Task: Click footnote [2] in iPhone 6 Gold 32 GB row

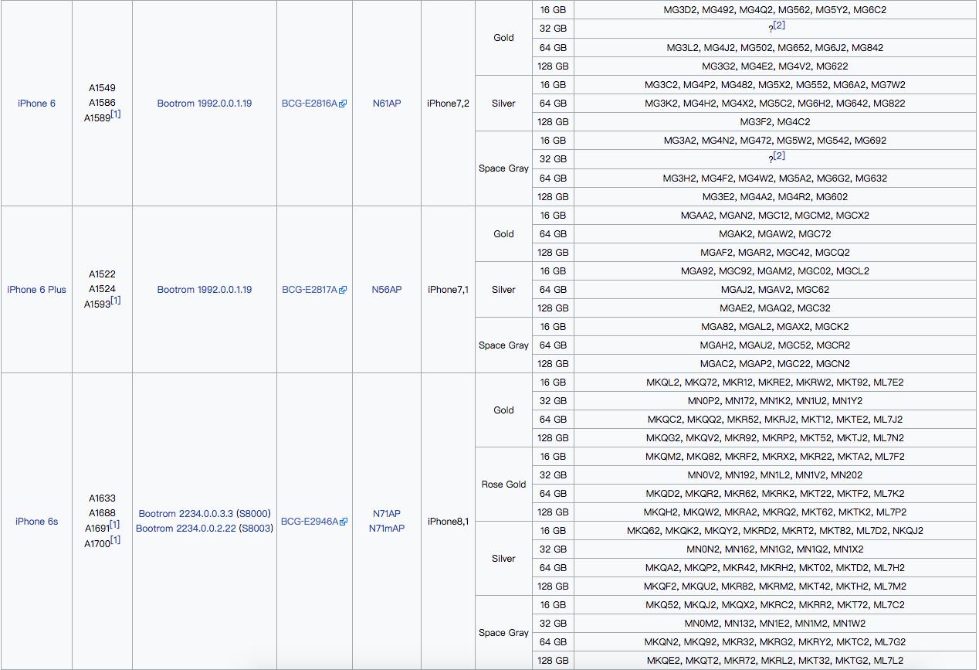Action: [779, 26]
